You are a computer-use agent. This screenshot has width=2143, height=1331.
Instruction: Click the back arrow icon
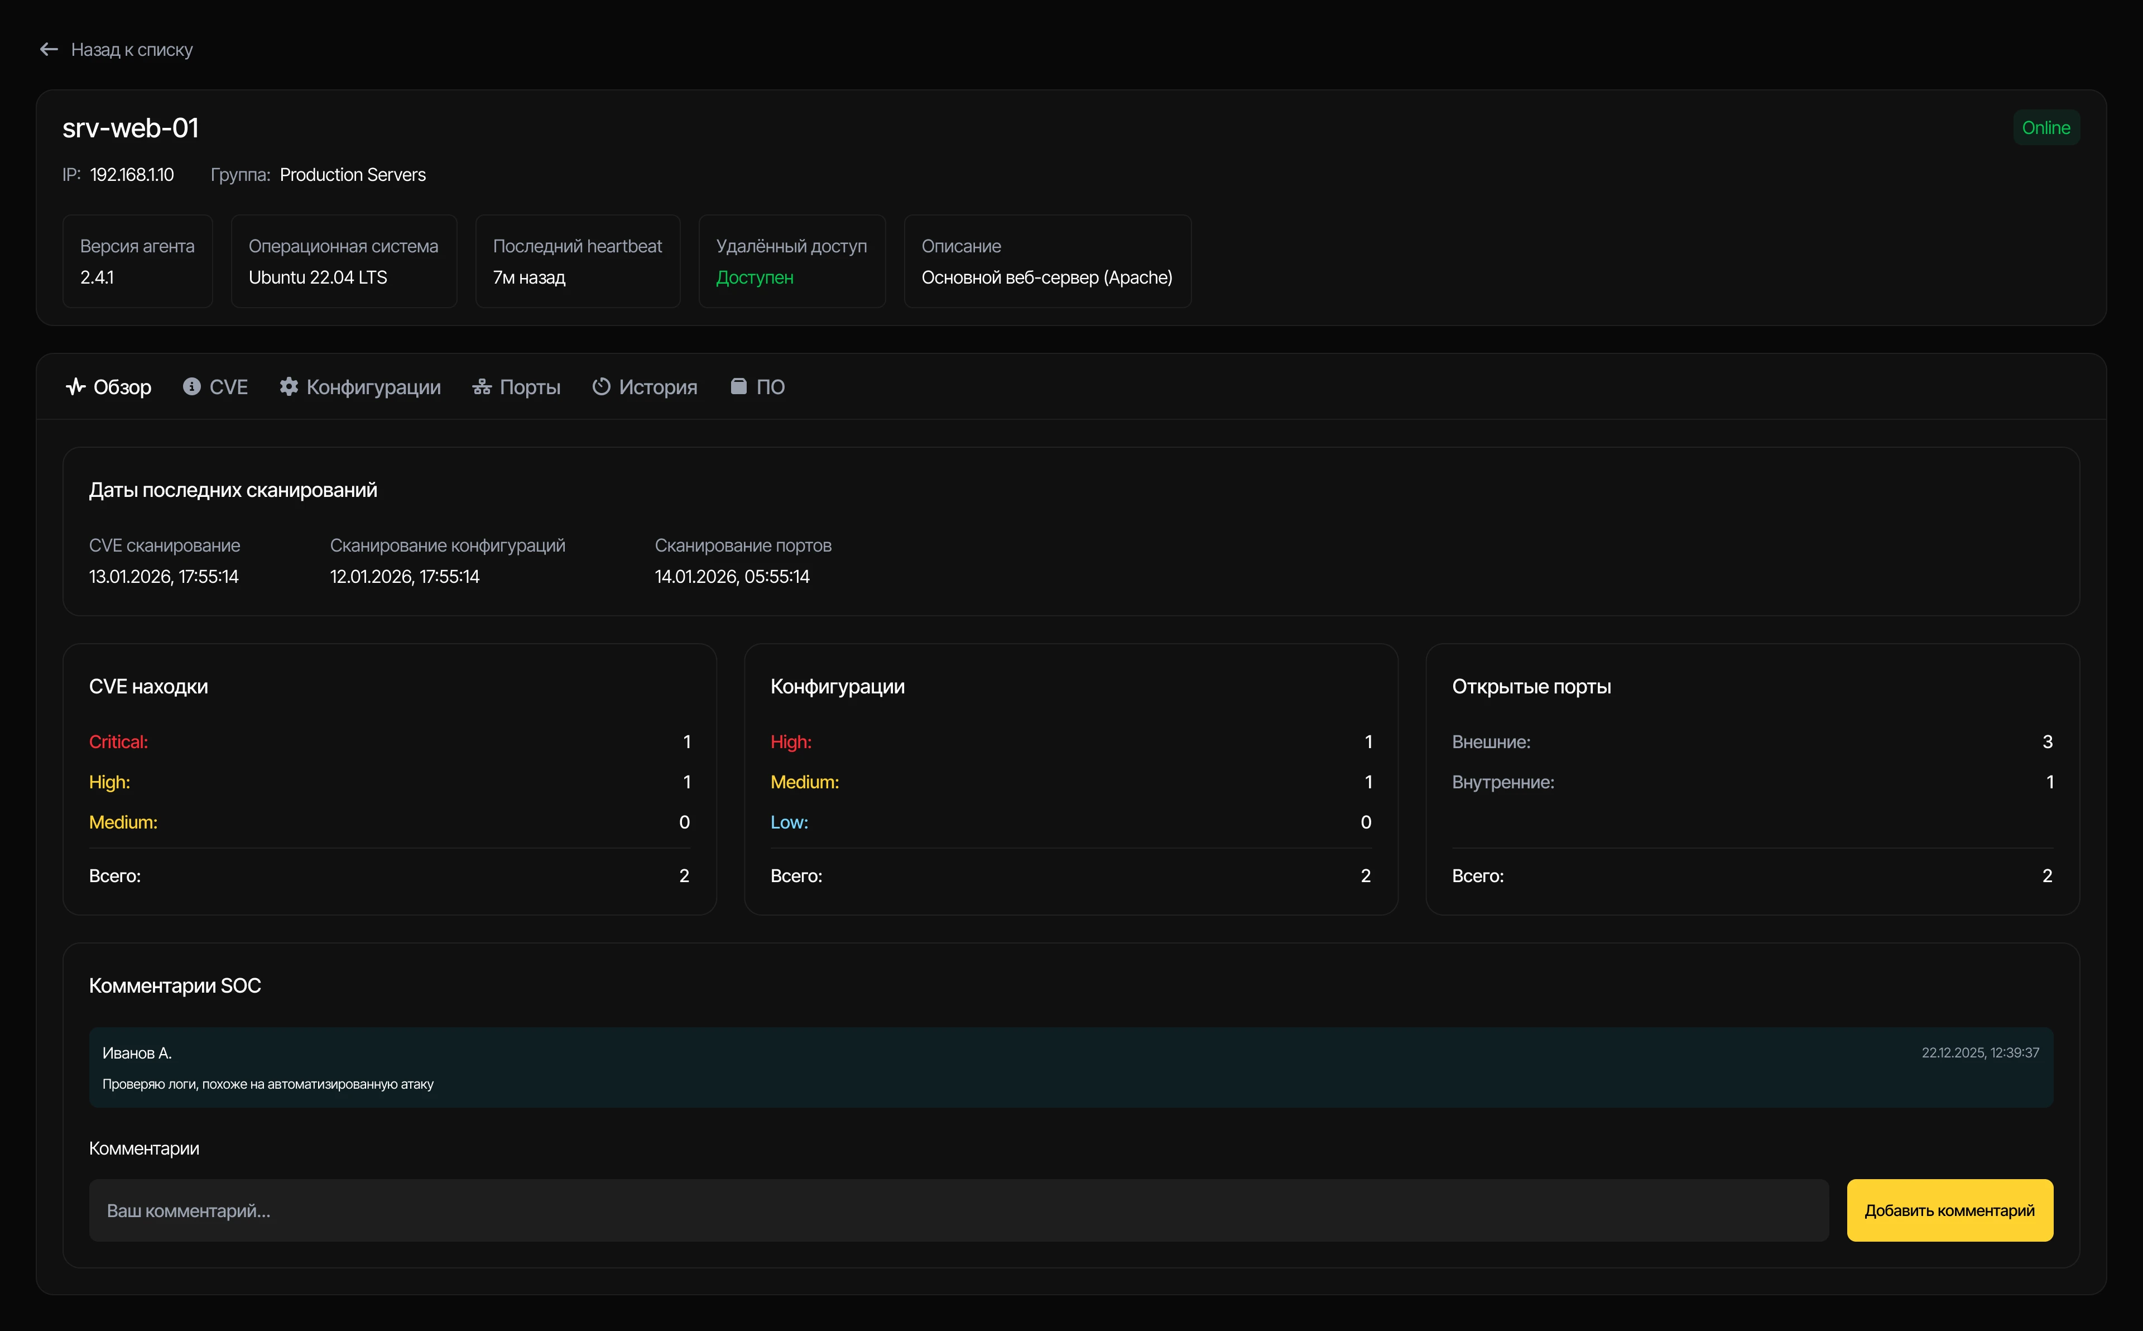tap(49, 49)
